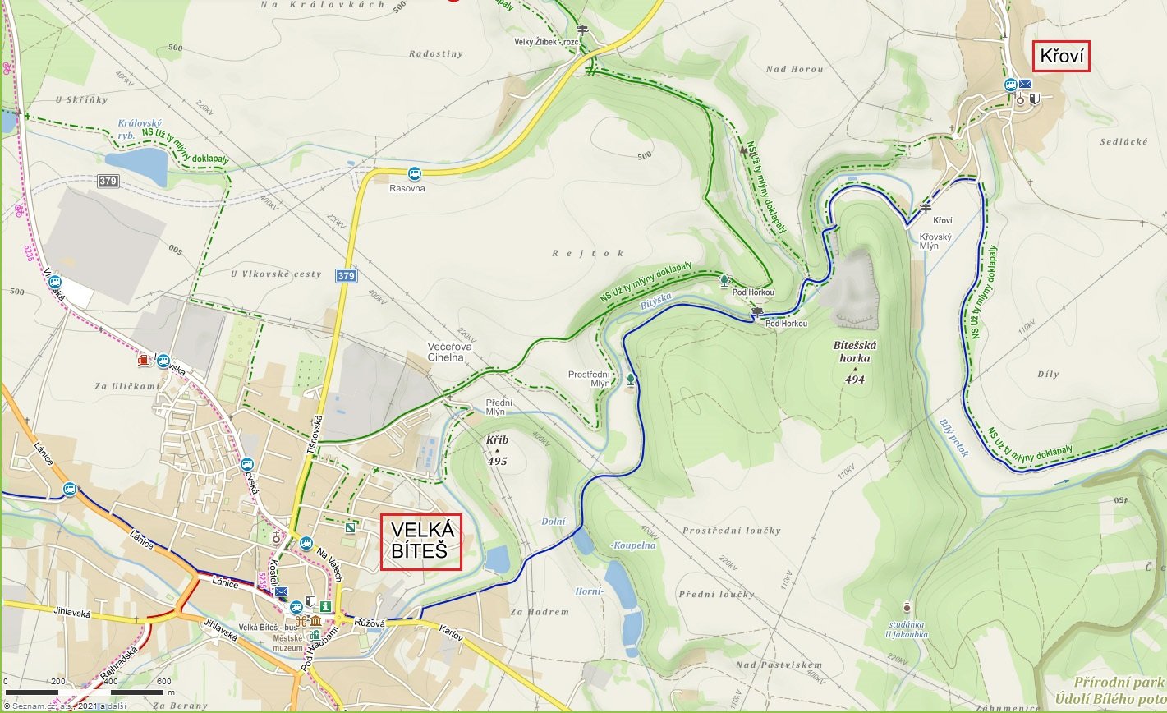Click the Křoví bus stop icon

click(x=1012, y=85)
